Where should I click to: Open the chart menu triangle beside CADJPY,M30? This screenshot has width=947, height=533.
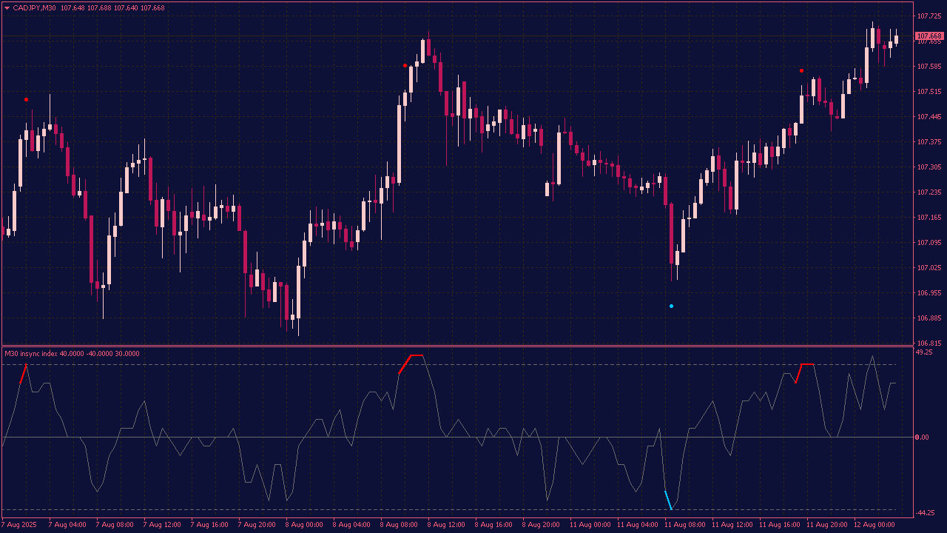pyautogui.click(x=7, y=8)
